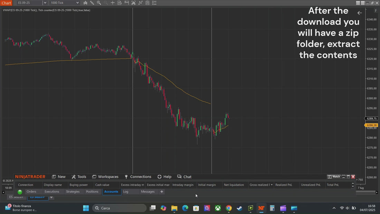
Task: Open the Chart Trader icon
Action: pyautogui.click(x=126, y=3)
